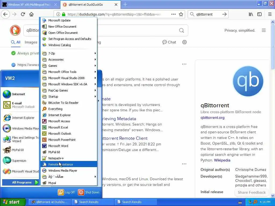Launch Windows Media Player from programs submenu
This screenshot has width=275, height=206.
point(69,171)
